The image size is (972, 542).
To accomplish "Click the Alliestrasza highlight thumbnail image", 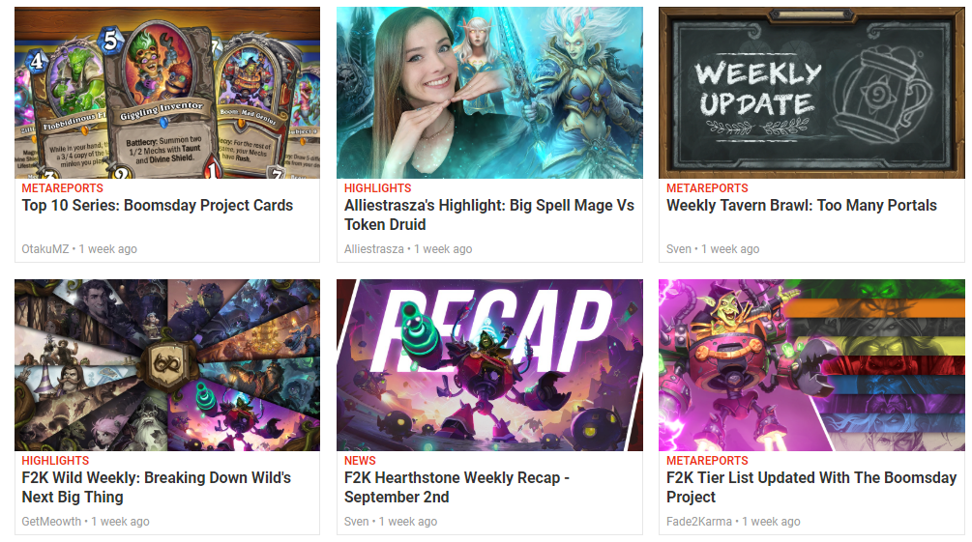I will point(489,93).
